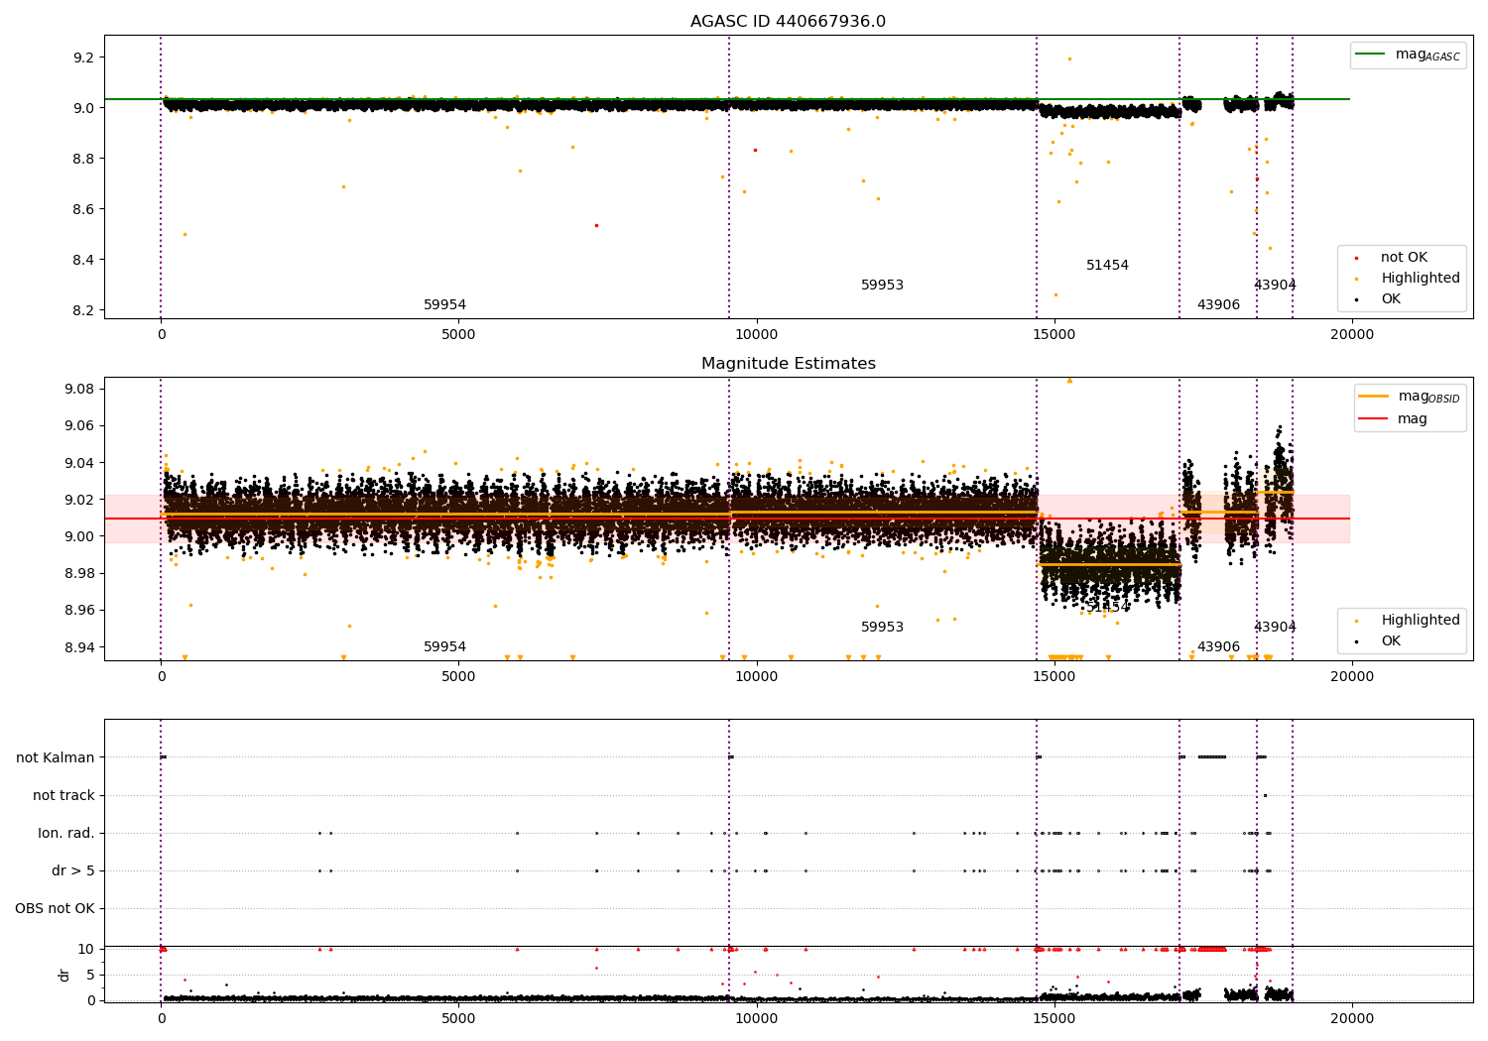Click the 'not track' row label
This screenshot has width=1488, height=1041.
coord(63,795)
